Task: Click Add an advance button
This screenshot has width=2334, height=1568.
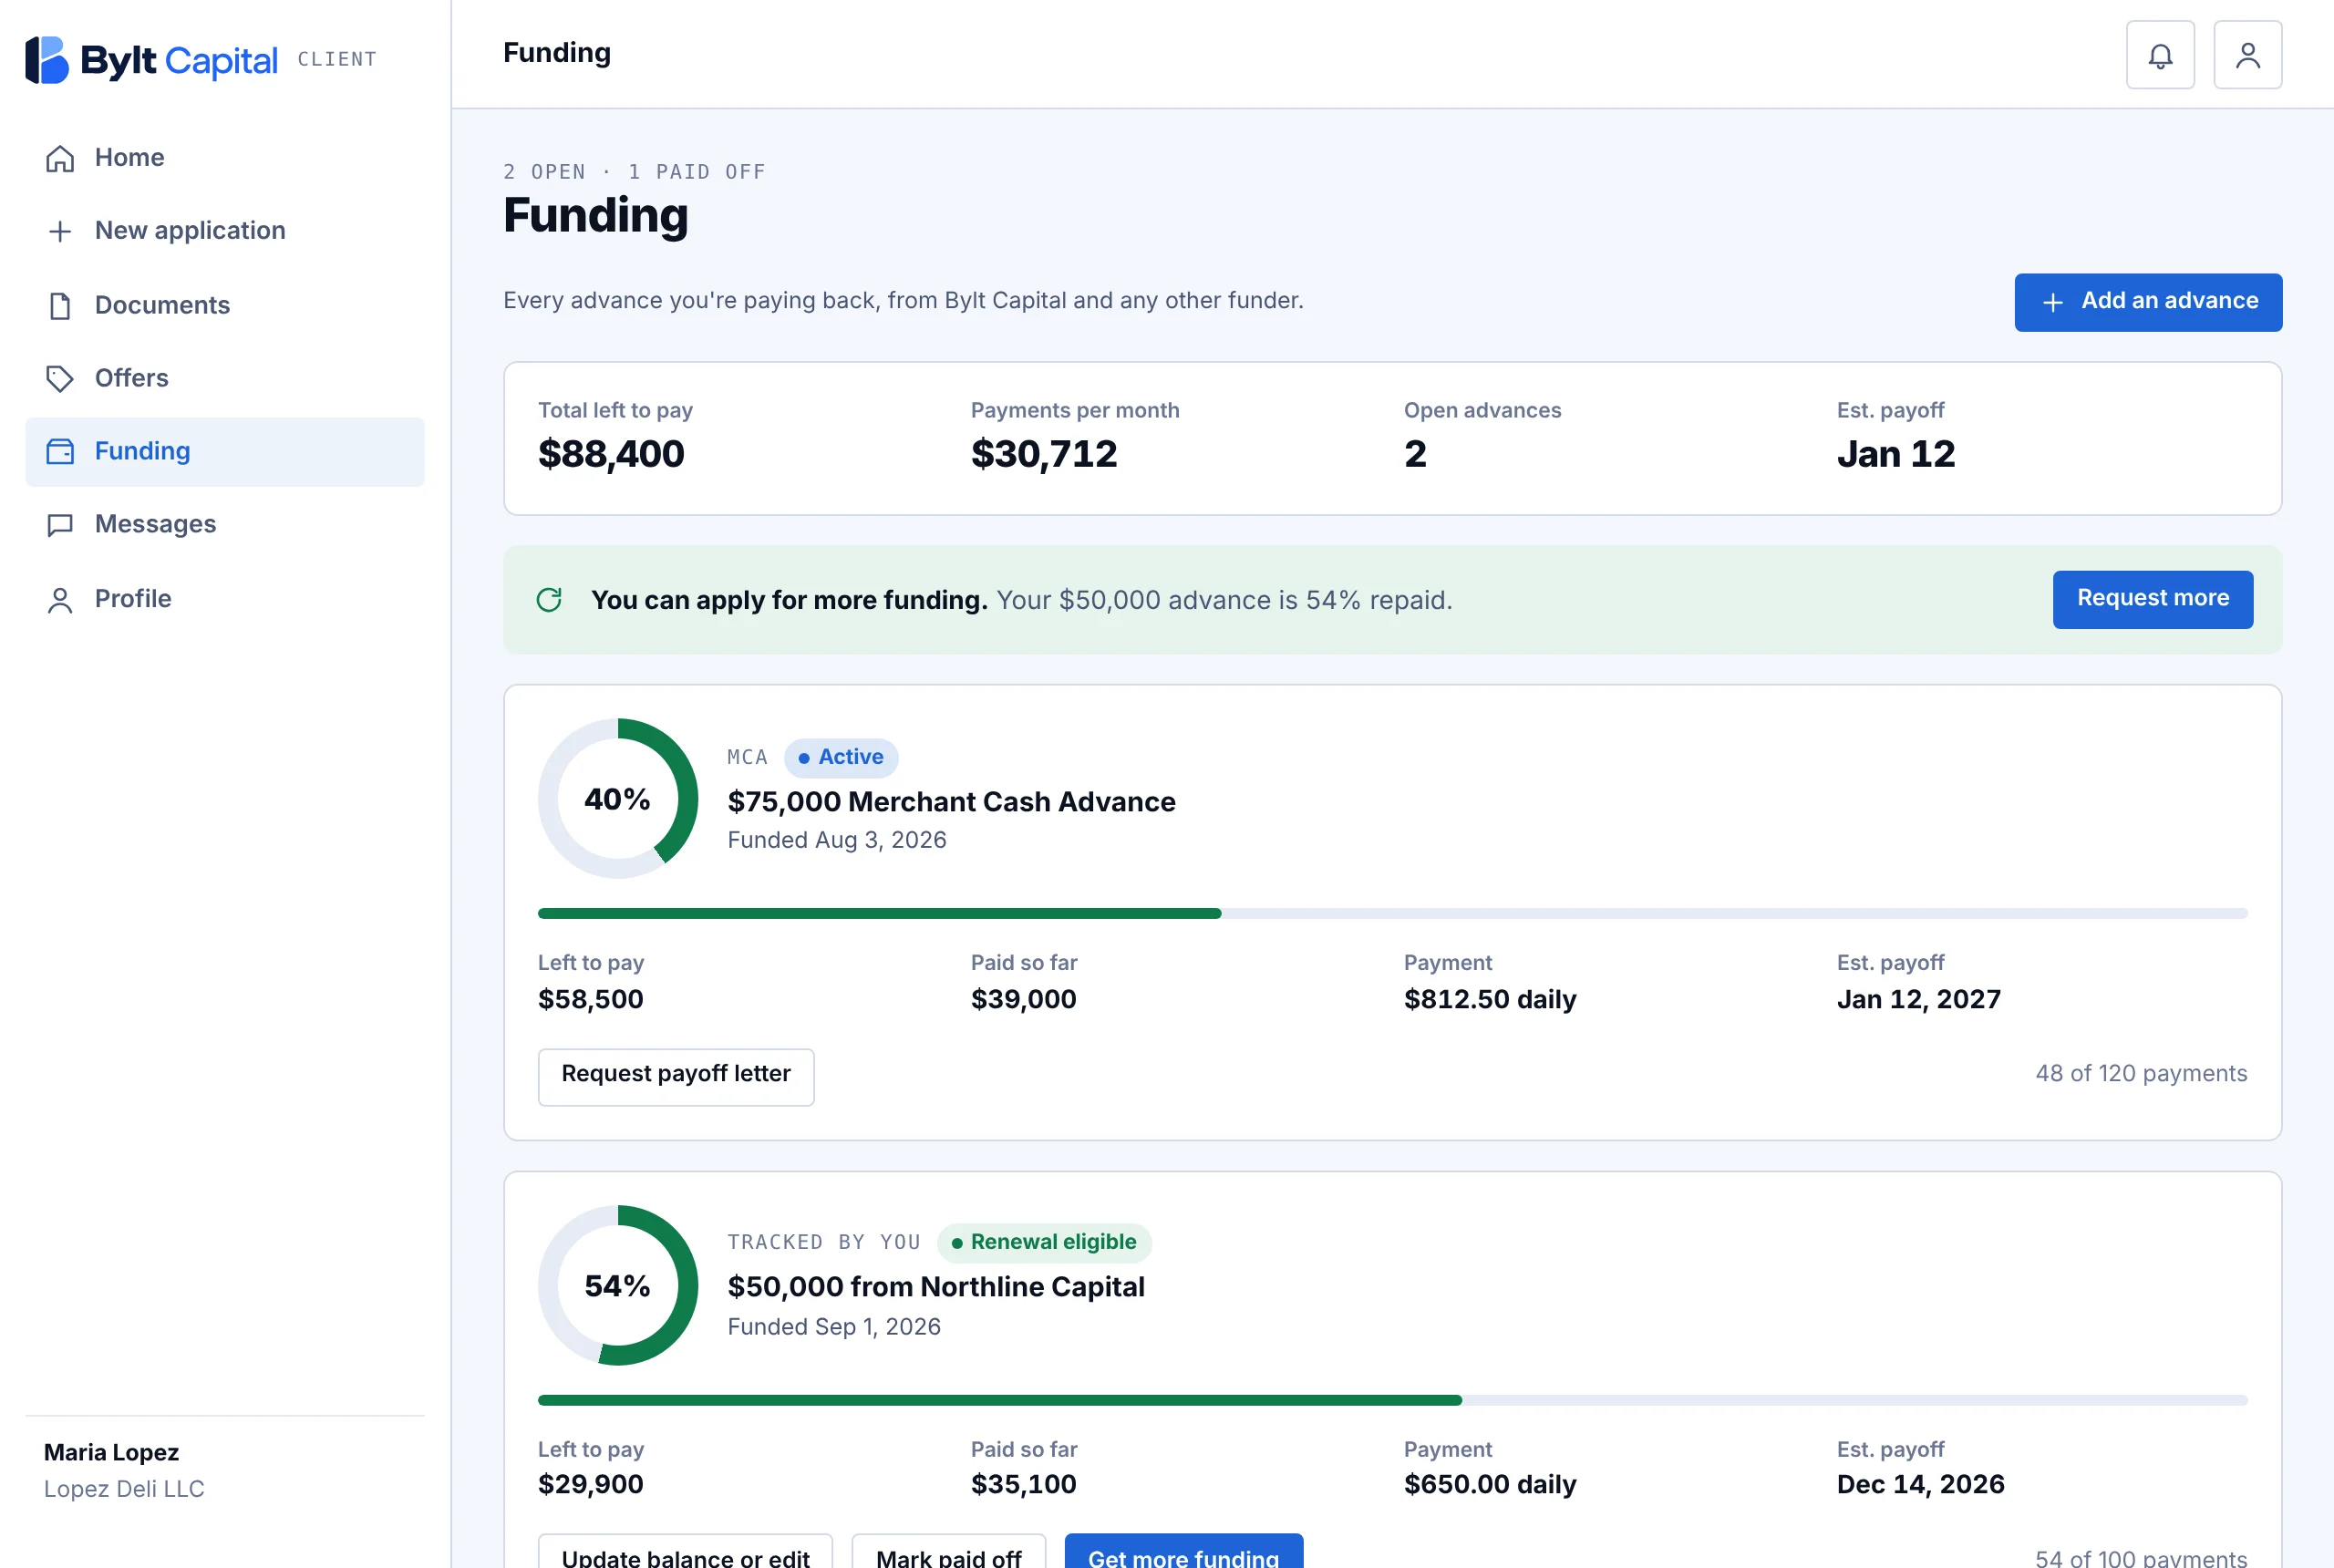Action: pos(2148,302)
